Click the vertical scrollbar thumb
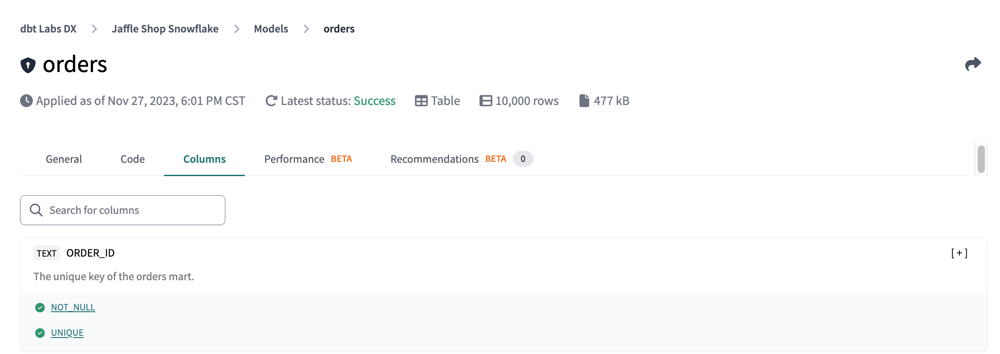 (981, 159)
